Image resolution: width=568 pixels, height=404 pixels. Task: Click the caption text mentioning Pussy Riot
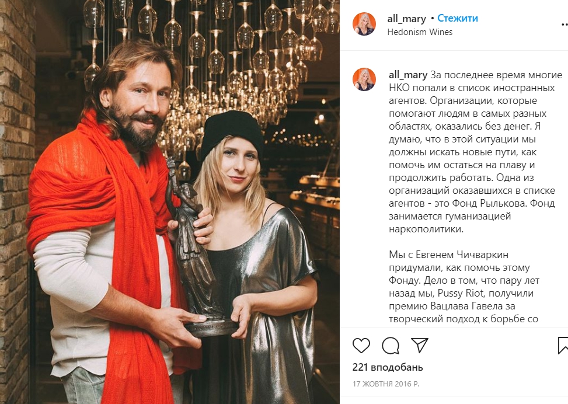[461, 293]
